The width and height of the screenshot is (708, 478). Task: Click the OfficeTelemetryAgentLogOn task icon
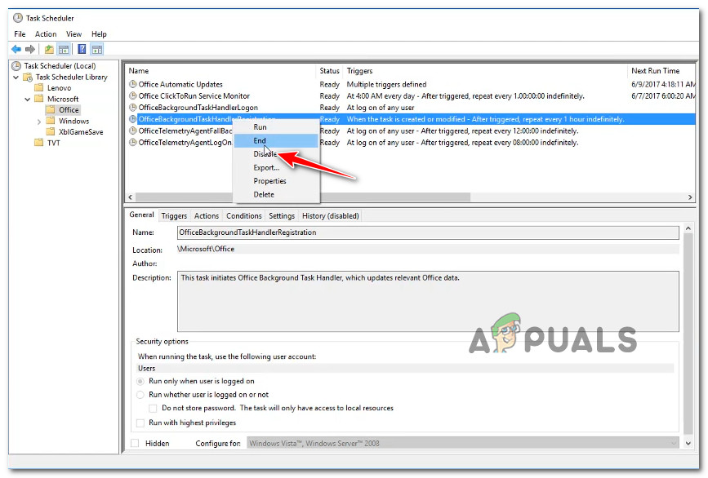click(x=133, y=142)
